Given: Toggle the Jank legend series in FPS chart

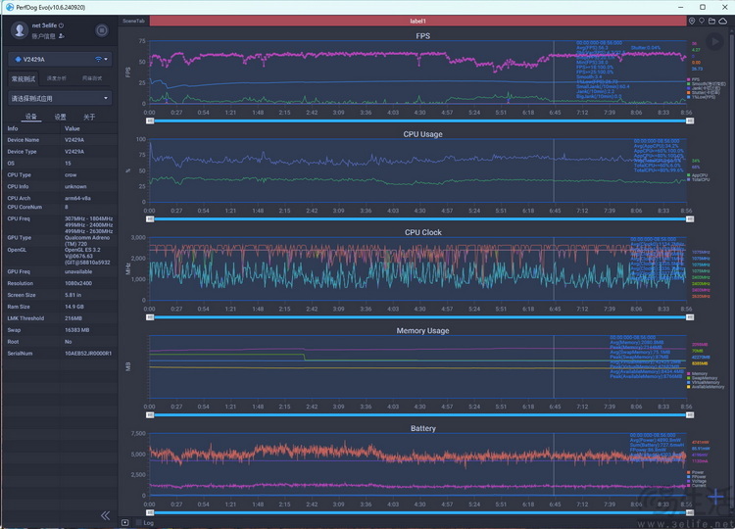Looking at the screenshot, I should [703, 88].
